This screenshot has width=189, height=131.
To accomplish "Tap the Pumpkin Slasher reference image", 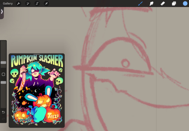I will 37,90.
